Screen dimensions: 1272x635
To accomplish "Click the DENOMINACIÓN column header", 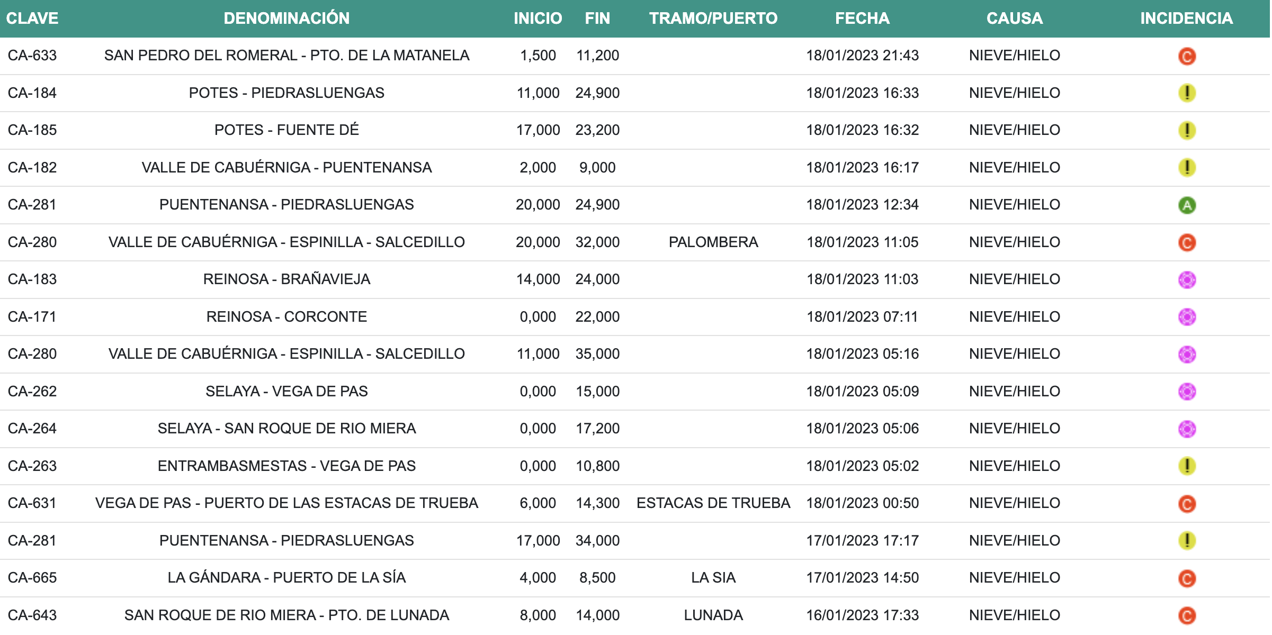I will (286, 19).
